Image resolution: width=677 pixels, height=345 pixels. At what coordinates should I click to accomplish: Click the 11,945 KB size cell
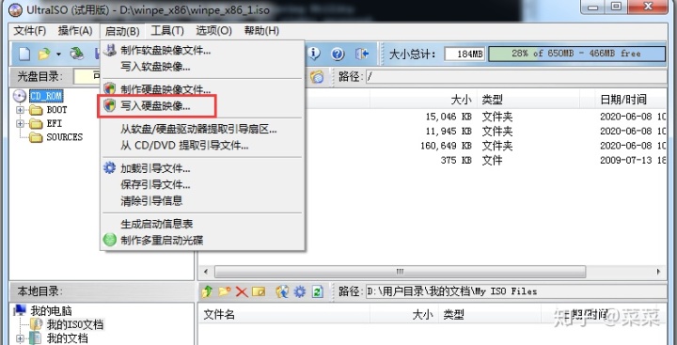pyautogui.click(x=449, y=131)
